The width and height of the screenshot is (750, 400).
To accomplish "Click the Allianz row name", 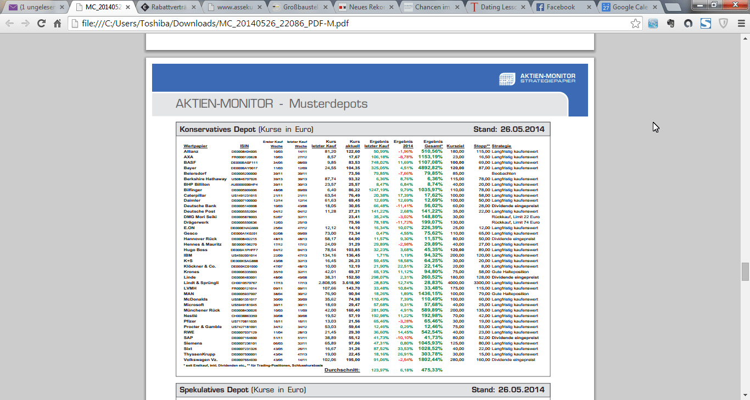I will coord(191,151).
